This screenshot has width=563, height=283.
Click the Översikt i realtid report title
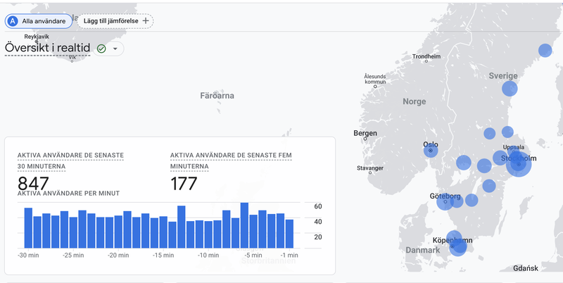pos(47,48)
